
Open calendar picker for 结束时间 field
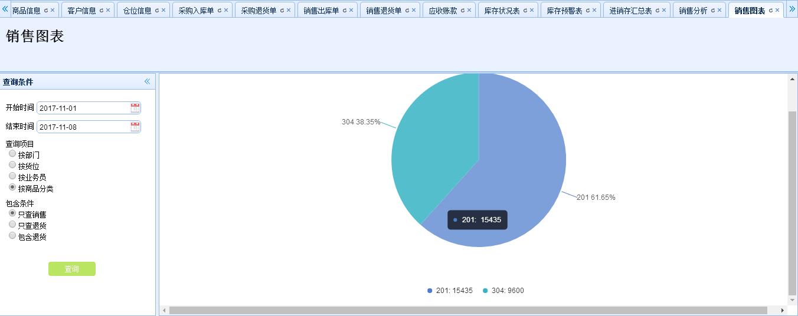[135, 127]
